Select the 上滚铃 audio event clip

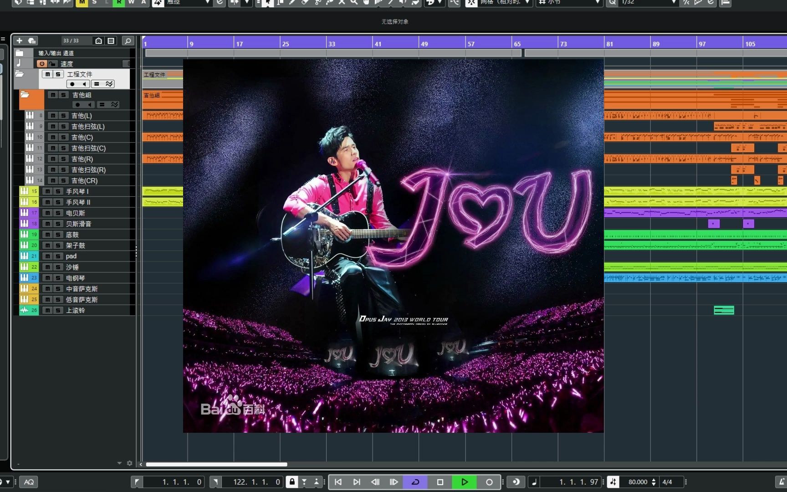724,310
